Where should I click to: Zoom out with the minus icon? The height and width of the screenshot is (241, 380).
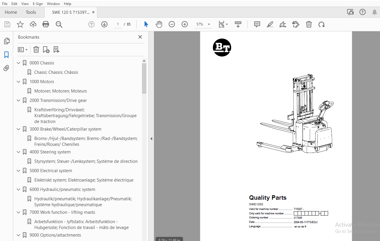click(x=172, y=24)
